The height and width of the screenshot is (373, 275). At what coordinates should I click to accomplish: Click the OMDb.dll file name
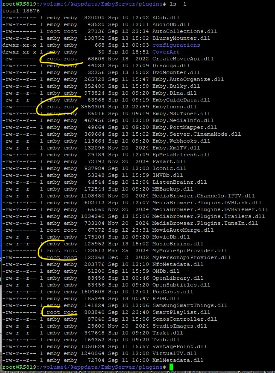pyautogui.click(x=166, y=271)
